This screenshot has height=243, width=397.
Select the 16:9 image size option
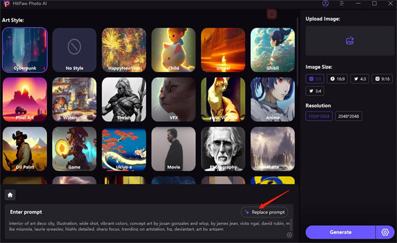tap(338, 79)
